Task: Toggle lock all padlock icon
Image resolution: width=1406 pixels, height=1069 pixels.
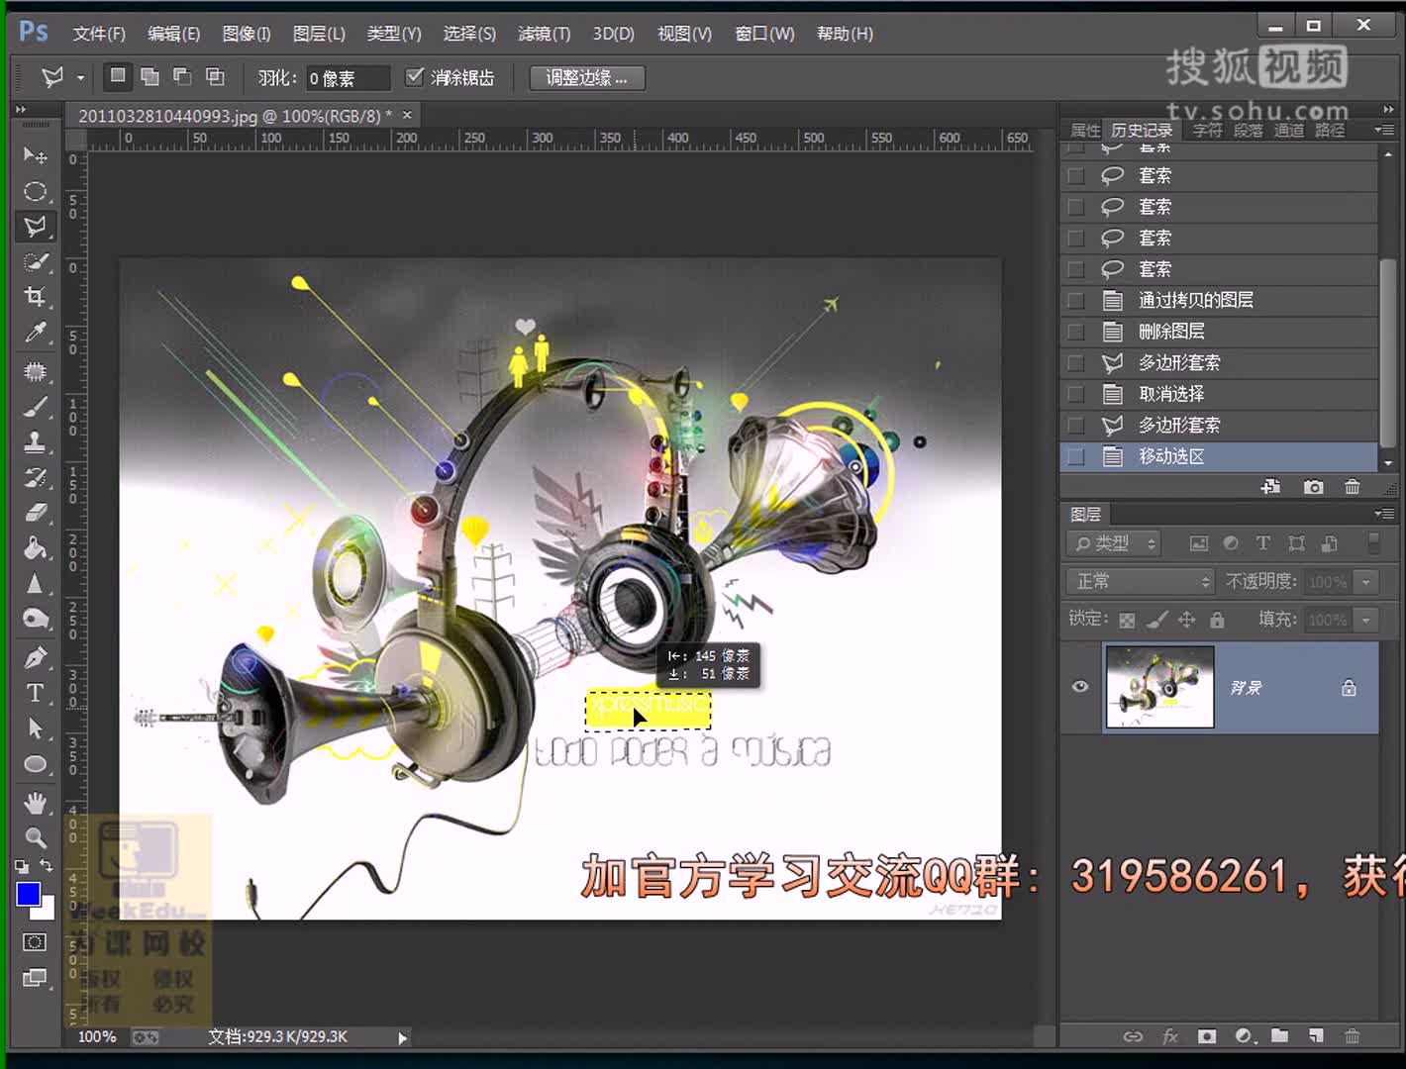Action: click(1217, 620)
